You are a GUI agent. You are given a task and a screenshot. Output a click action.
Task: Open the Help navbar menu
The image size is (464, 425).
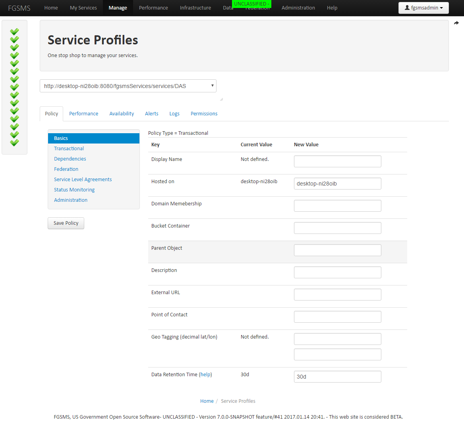(x=332, y=8)
